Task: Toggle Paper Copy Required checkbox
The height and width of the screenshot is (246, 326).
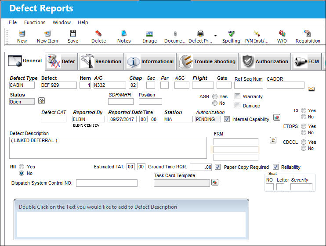Action: coord(217,167)
